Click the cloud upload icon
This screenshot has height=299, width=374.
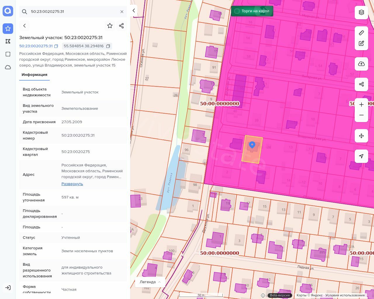point(361,64)
